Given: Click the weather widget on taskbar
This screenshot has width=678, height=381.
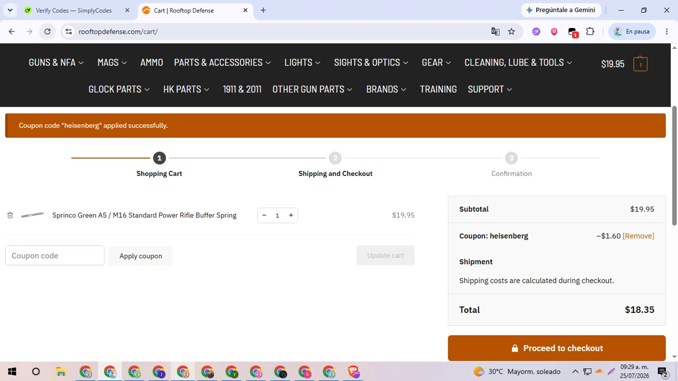Looking at the screenshot, I should click(x=517, y=372).
